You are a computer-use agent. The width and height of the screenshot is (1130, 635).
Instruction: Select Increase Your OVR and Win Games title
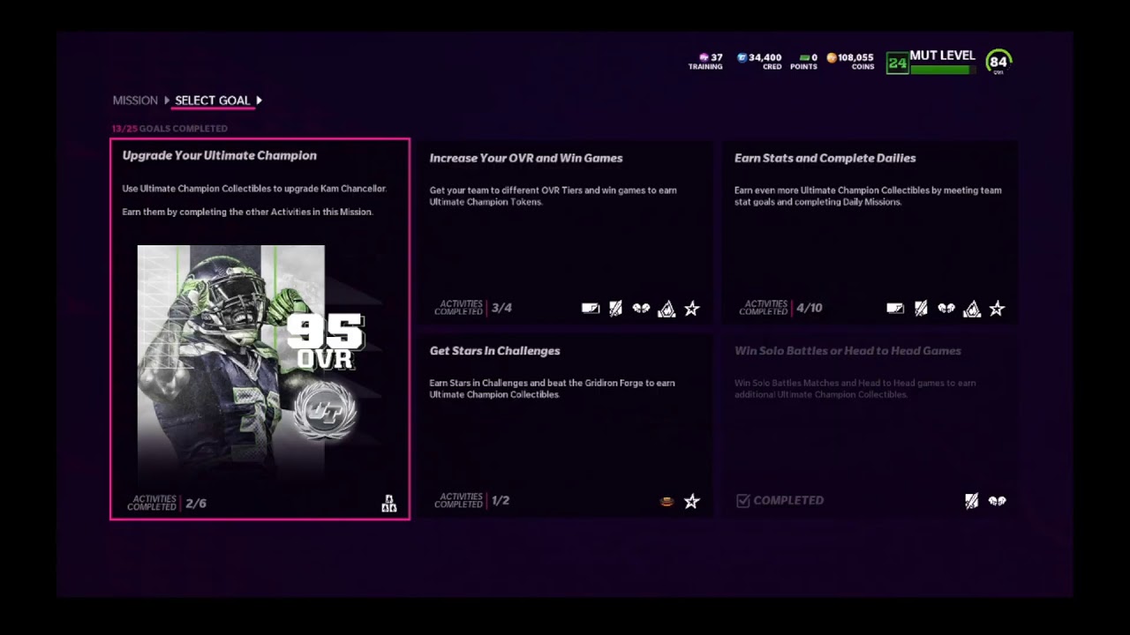[526, 158]
